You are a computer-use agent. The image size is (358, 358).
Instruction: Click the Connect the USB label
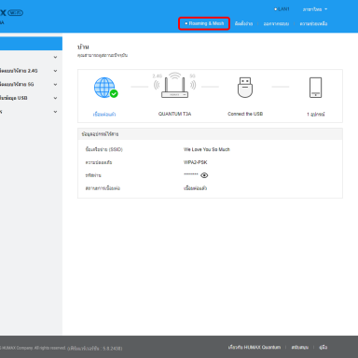[245, 114]
